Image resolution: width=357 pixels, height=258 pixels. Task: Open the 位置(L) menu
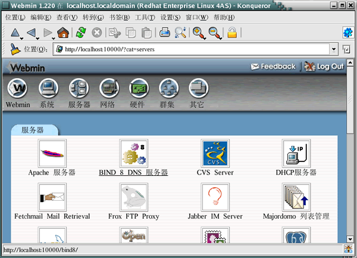(15, 17)
